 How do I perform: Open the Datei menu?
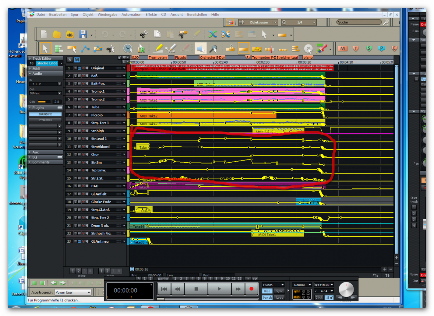pos(41,15)
